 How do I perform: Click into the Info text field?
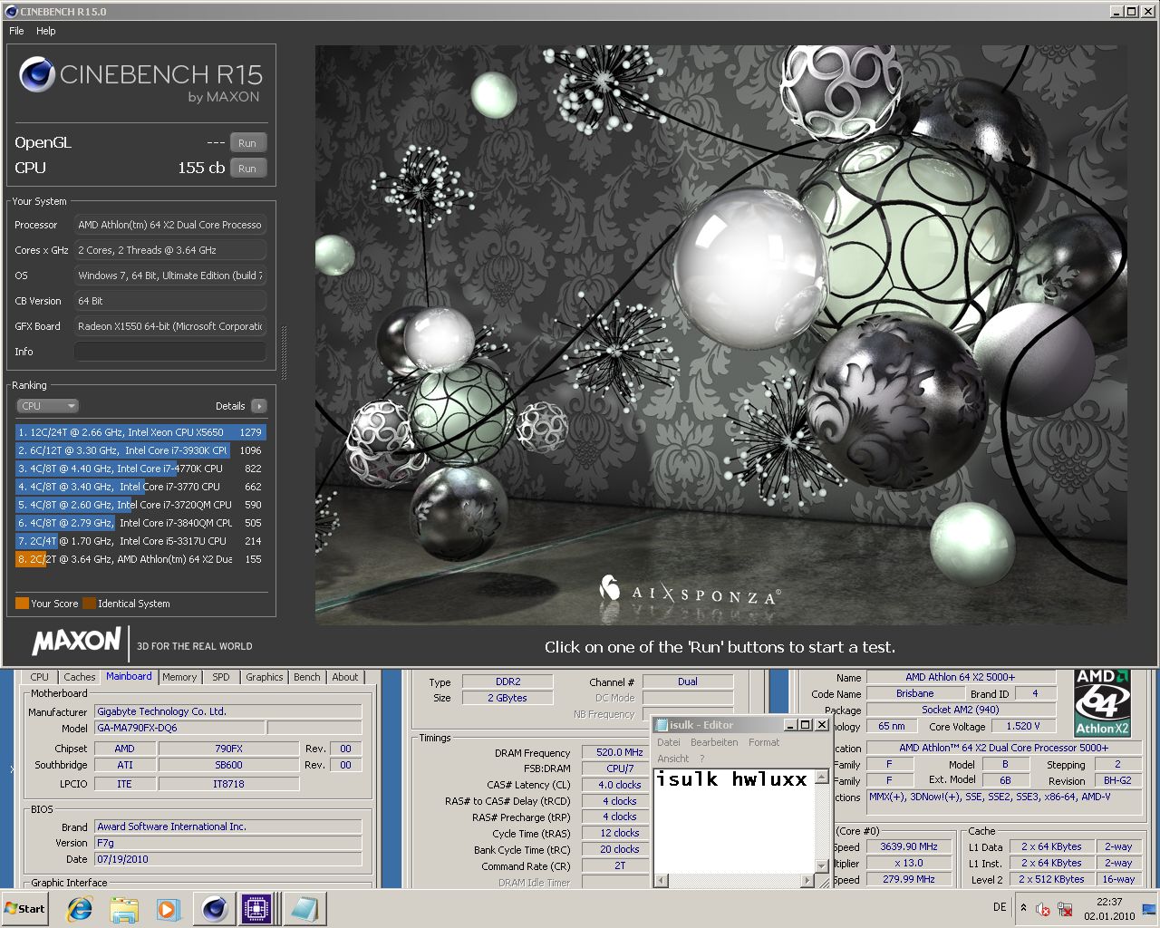coord(170,352)
